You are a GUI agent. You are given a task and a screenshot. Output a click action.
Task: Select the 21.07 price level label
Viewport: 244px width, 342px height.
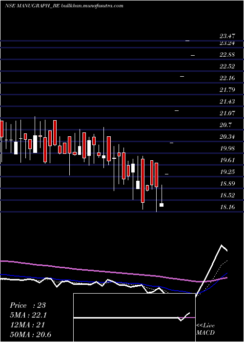point(227,113)
